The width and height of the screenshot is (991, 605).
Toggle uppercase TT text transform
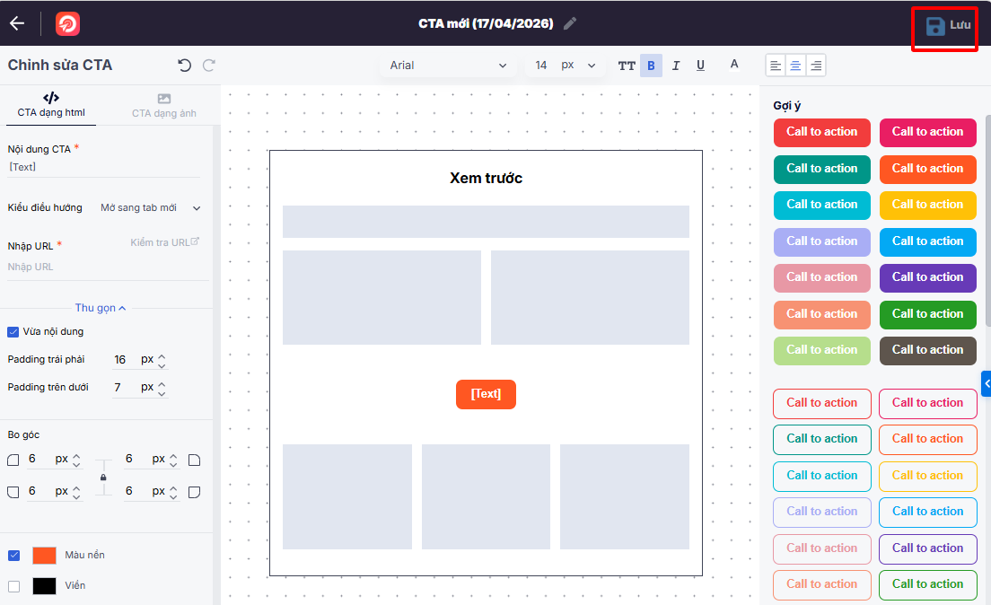[627, 66]
